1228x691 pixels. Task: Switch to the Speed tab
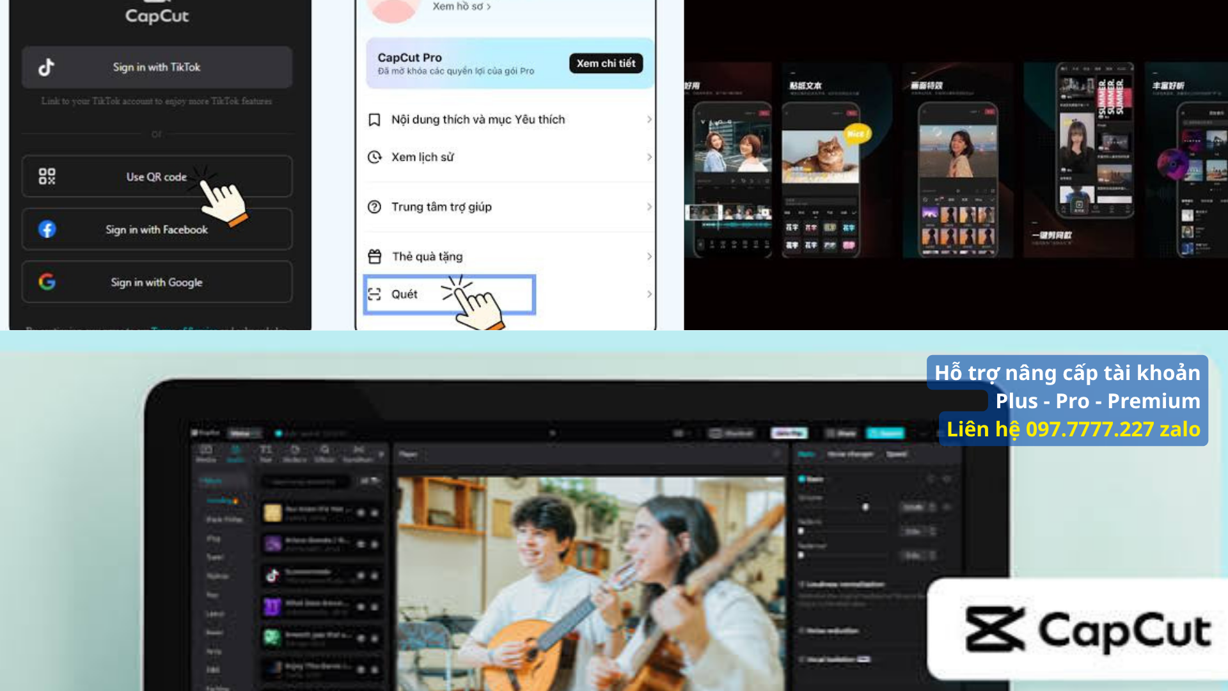click(897, 454)
